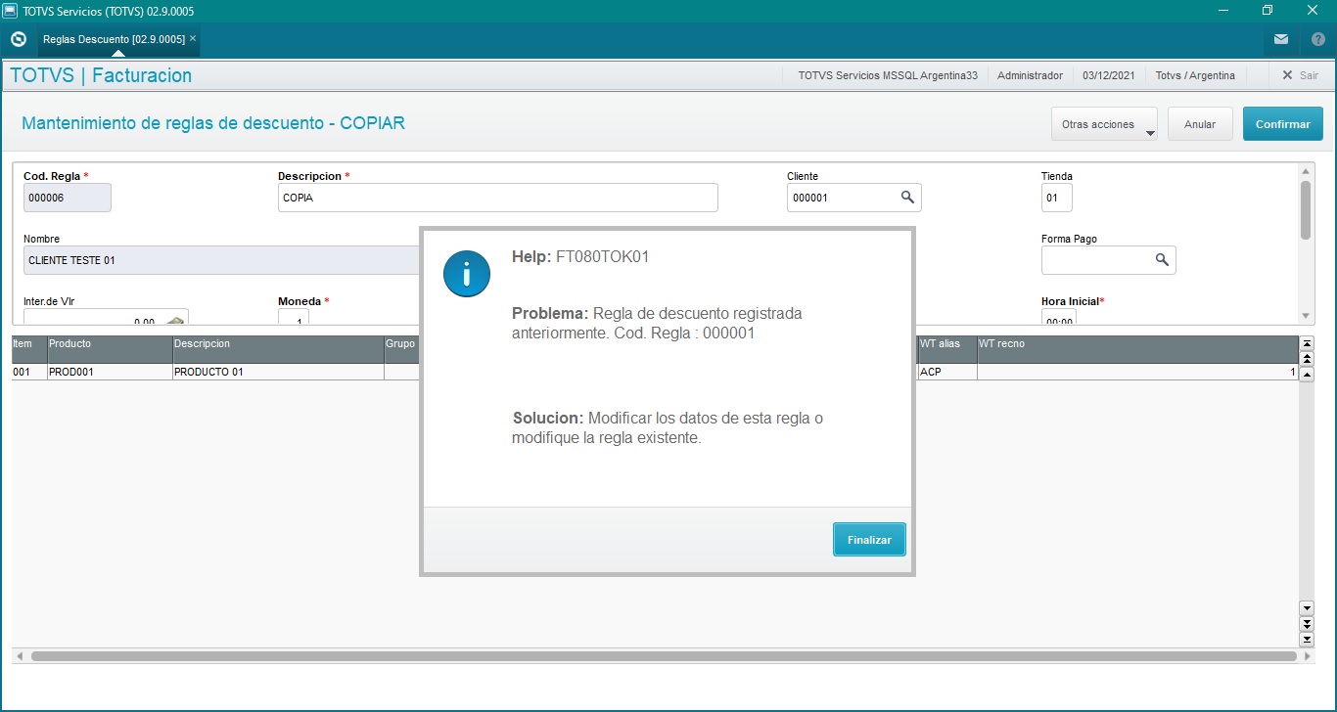
Task: Click the Cliente search magnifier icon
Action: pyautogui.click(x=907, y=198)
